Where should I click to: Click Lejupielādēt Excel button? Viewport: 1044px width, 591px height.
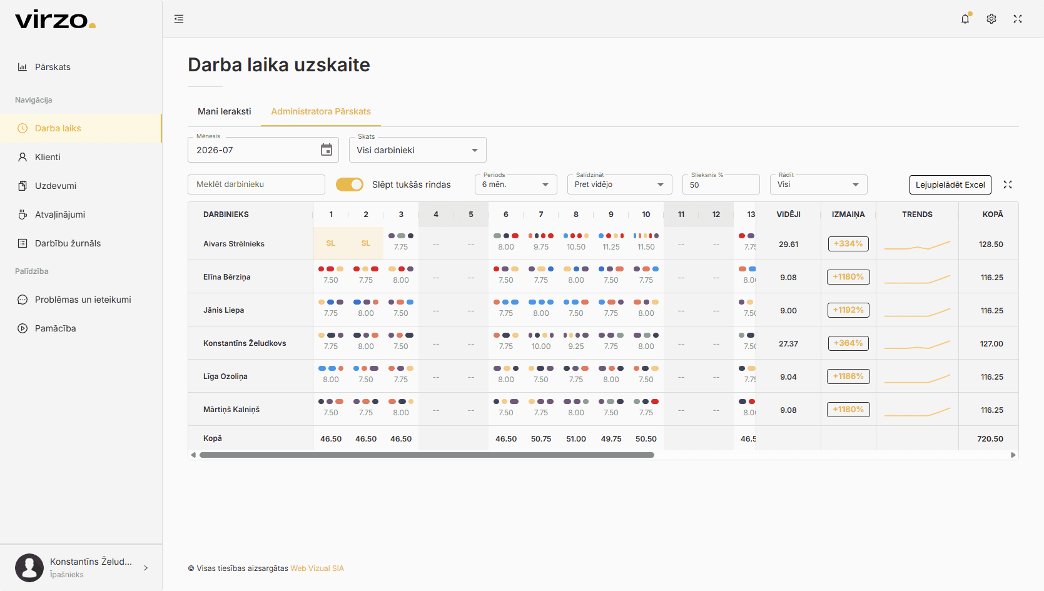click(950, 184)
